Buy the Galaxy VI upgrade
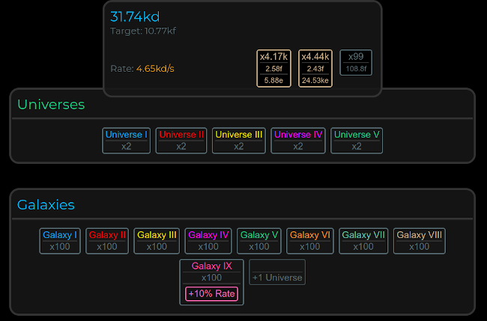Viewport: 487px width, 321px height. 309,241
